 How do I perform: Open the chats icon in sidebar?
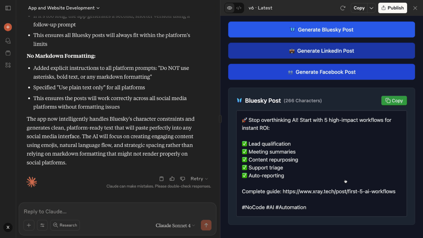coord(8,41)
